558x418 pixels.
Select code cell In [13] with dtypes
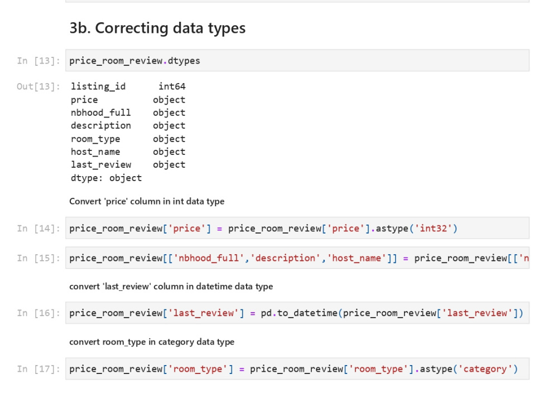[297, 60]
